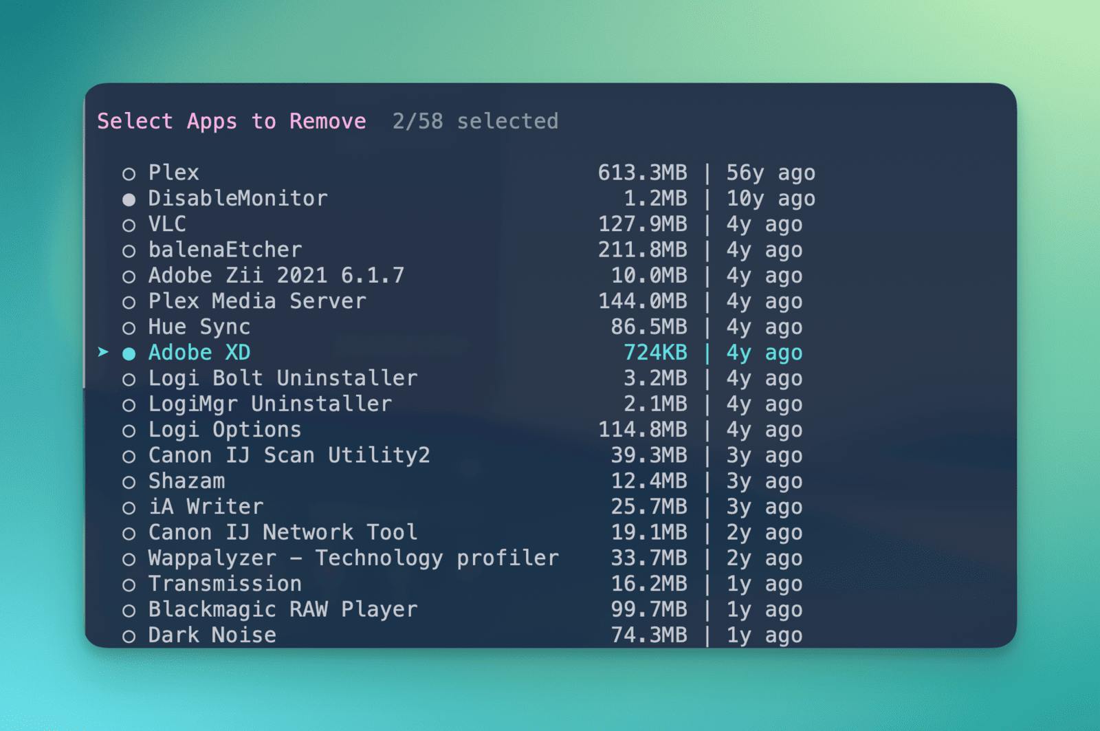Screen dimensions: 1100x731
Task: Select the Canon IJ Network Tool circle
Action: (x=129, y=533)
